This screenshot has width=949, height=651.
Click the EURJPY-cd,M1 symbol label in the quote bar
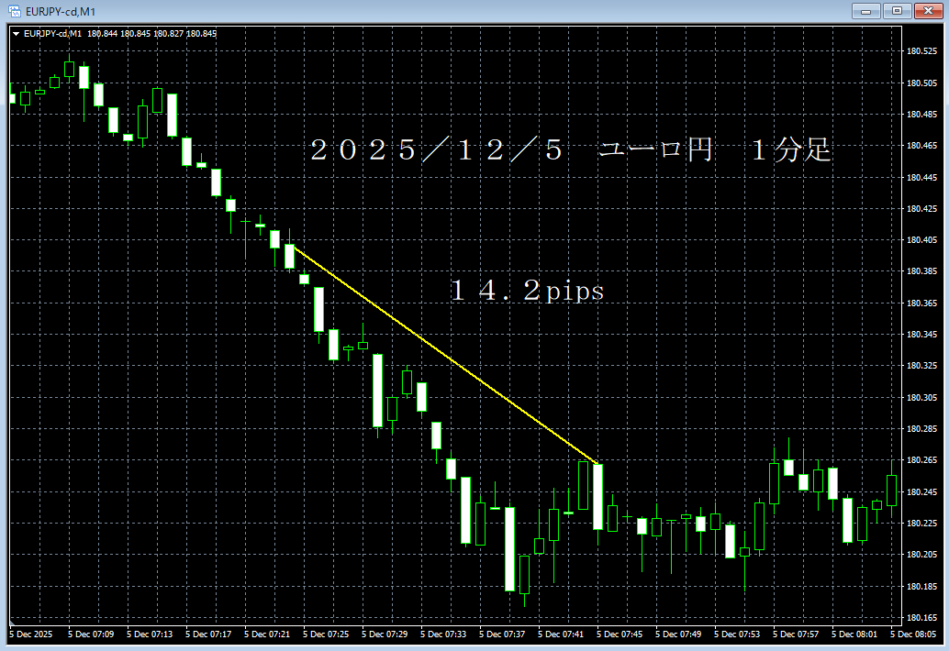point(53,33)
